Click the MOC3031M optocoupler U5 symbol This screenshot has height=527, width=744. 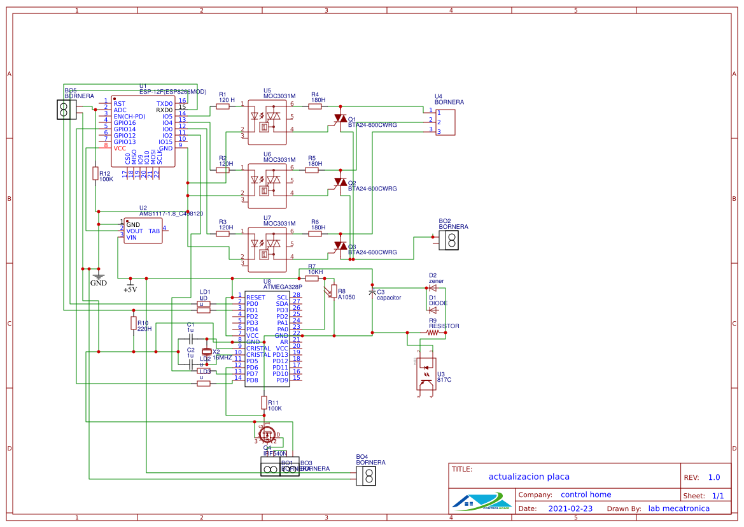(267, 121)
